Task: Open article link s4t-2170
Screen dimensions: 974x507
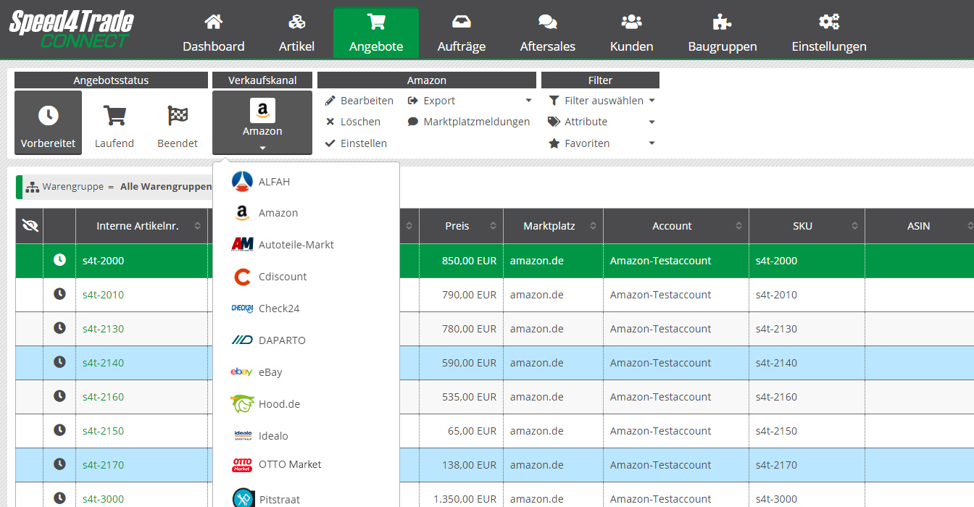Action: click(x=103, y=465)
